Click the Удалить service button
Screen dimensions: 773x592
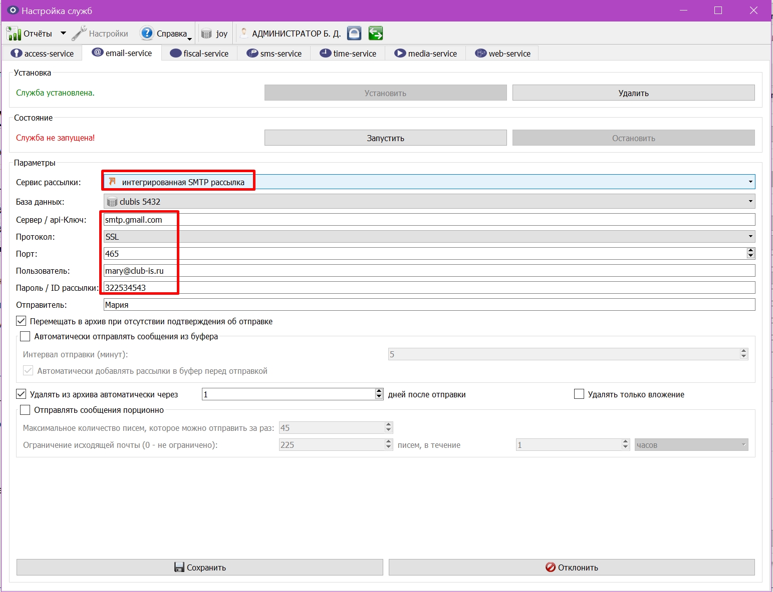[x=634, y=93]
